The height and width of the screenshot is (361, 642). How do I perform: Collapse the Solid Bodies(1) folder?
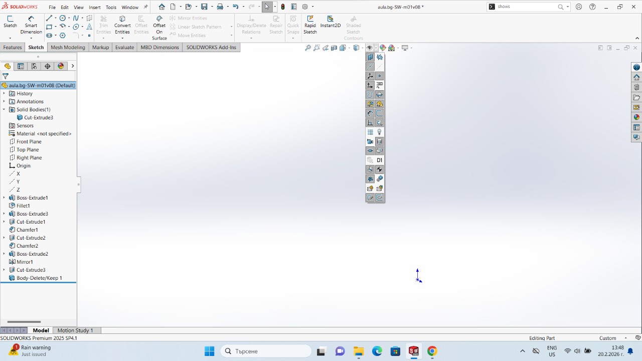coord(4,109)
